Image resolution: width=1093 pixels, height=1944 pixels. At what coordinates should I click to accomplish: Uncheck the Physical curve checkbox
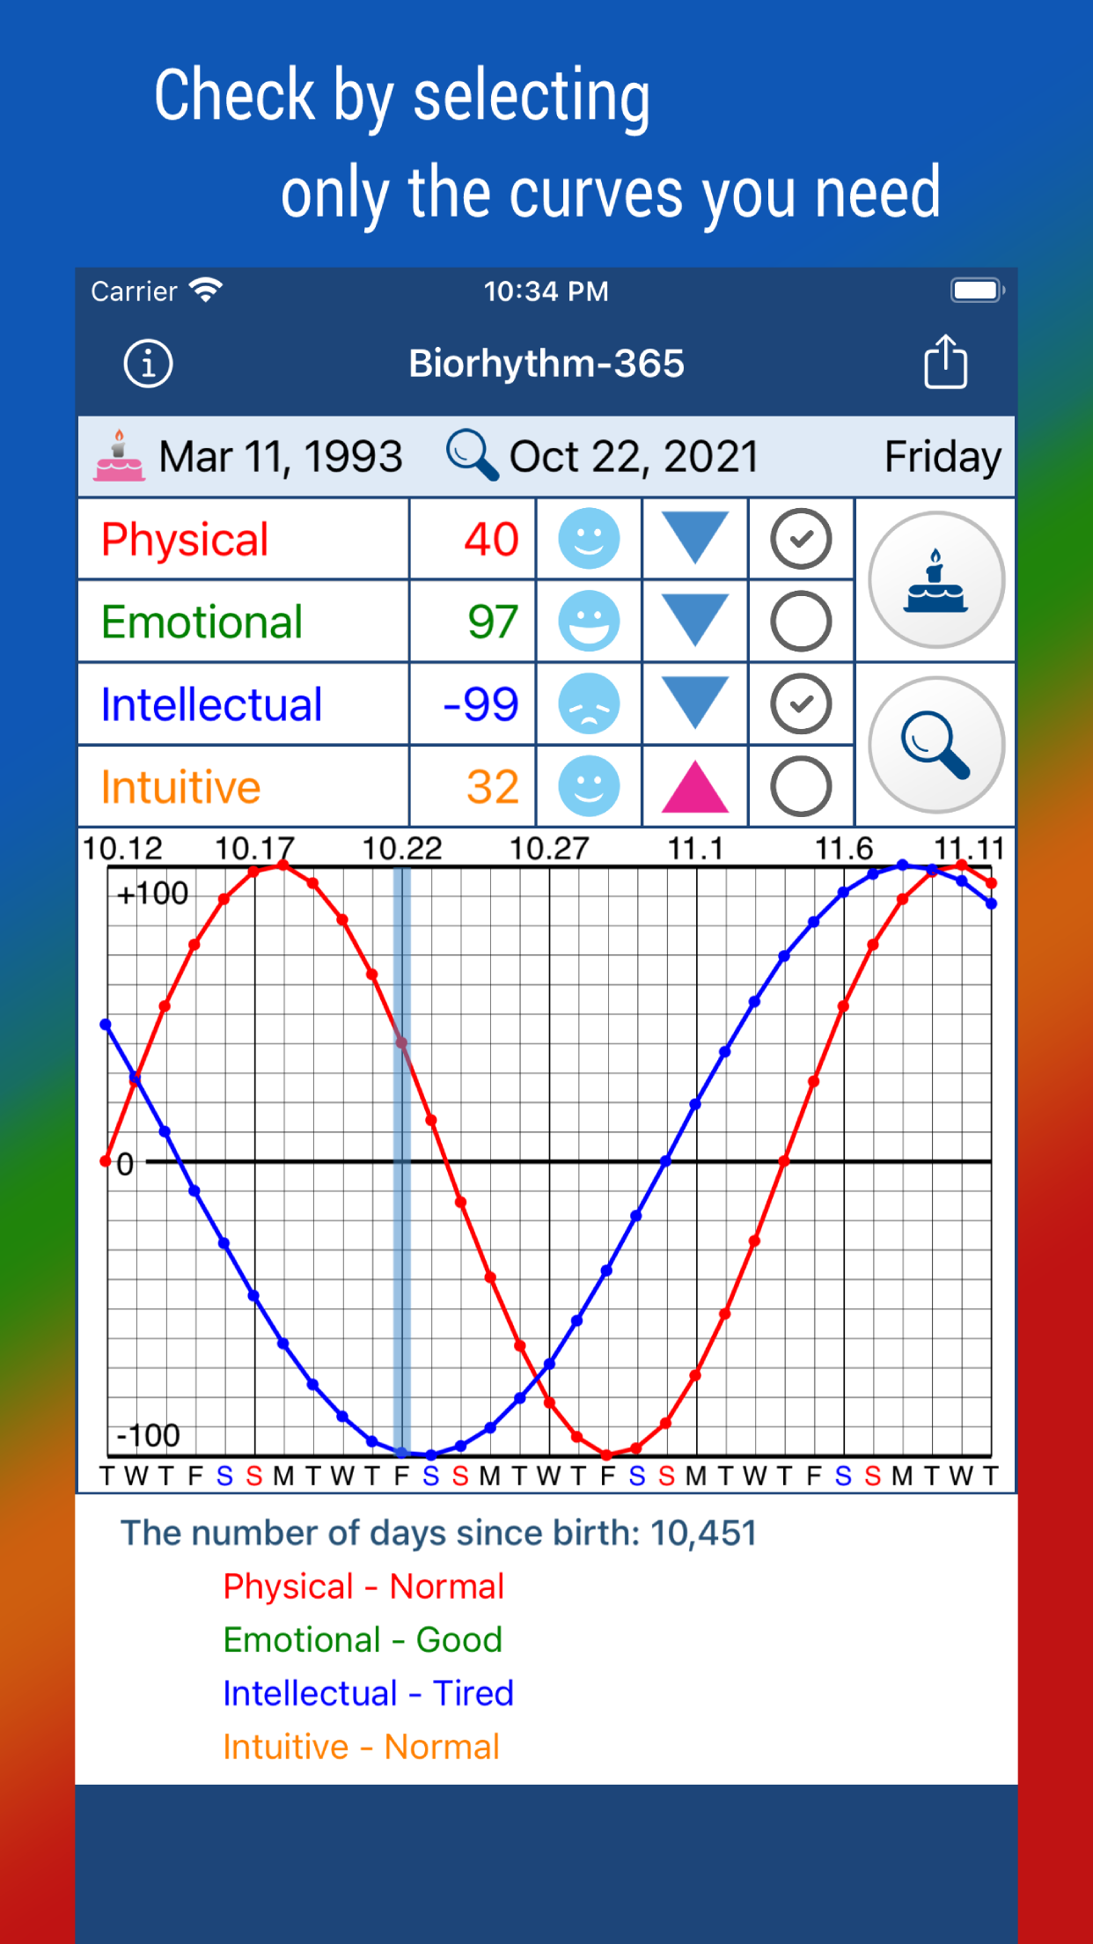click(801, 539)
